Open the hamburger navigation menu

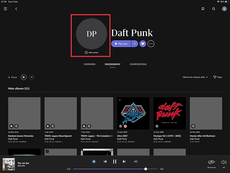pyautogui.click(x=5, y=9)
